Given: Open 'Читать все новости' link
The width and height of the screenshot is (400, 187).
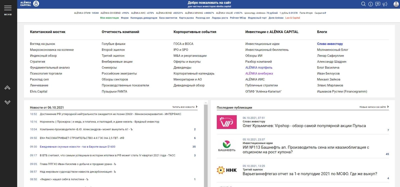Looking at the screenshot, I should (185, 107).
